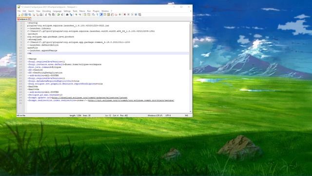
Task: Click the 'length : 1,004' status bar entry
Action: [75, 115]
